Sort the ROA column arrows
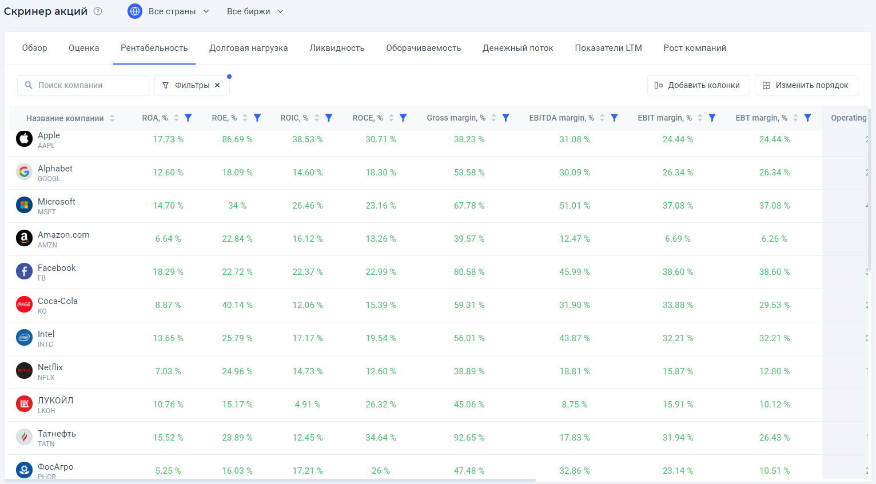 (176, 118)
